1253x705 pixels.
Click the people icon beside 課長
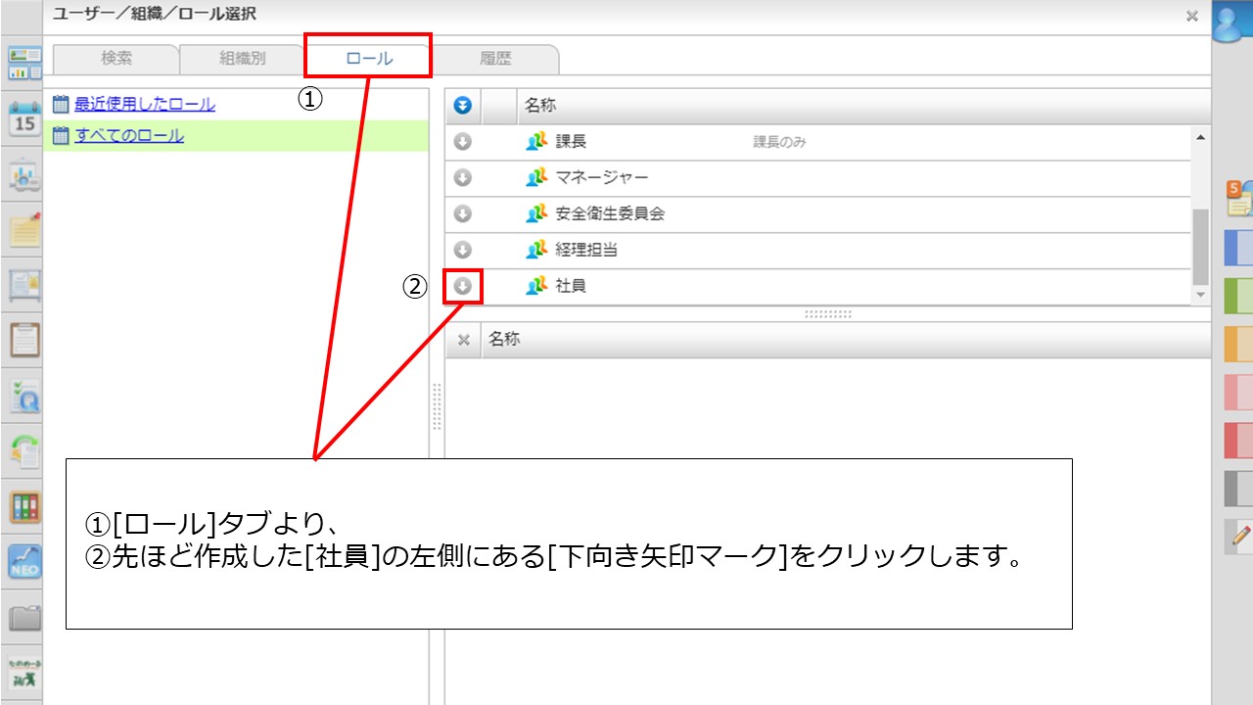[x=534, y=142]
